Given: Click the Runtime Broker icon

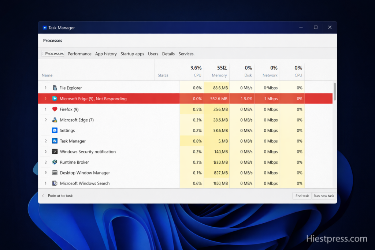Looking at the screenshot, I should [x=55, y=162].
